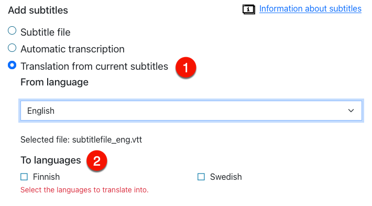Open the English language combo box
The width and height of the screenshot is (372, 206).
[x=191, y=111]
